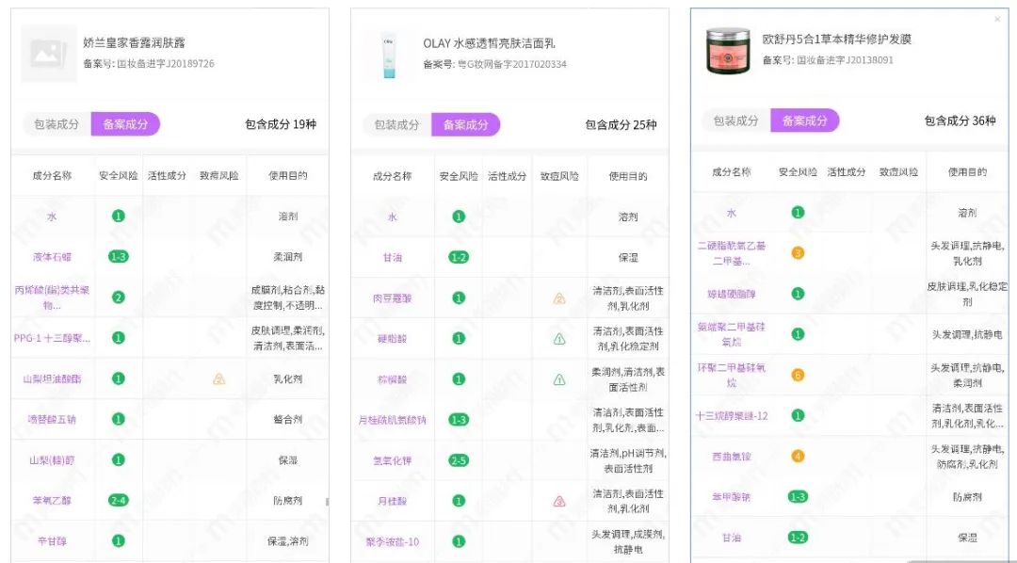Open ingredient link 苯氧乙醇

tap(52, 500)
